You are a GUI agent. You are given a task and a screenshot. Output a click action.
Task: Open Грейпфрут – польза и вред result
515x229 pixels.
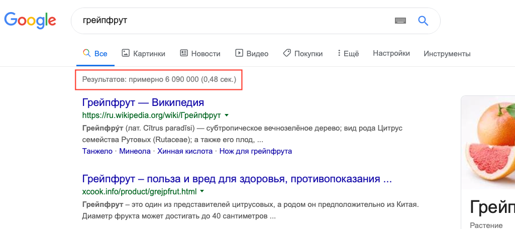[x=237, y=179]
